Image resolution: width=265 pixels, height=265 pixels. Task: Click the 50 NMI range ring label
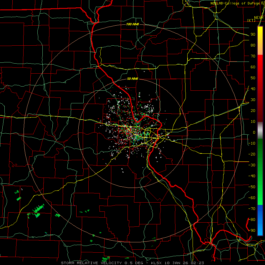133,79
